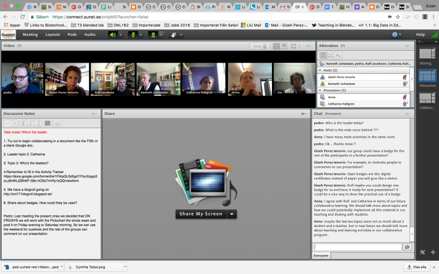Click Kenneth Johansson's microphone status icon
439x274 pixels.
pos(405,84)
